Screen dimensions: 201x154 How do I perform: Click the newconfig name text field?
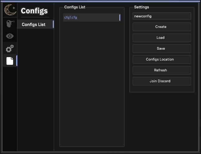[x=162, y=16]
